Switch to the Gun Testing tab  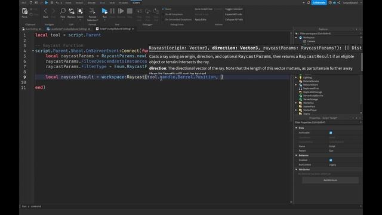(x=31, y=29)
